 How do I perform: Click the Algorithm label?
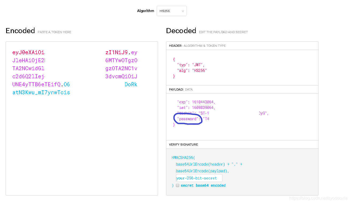(145, 11)
